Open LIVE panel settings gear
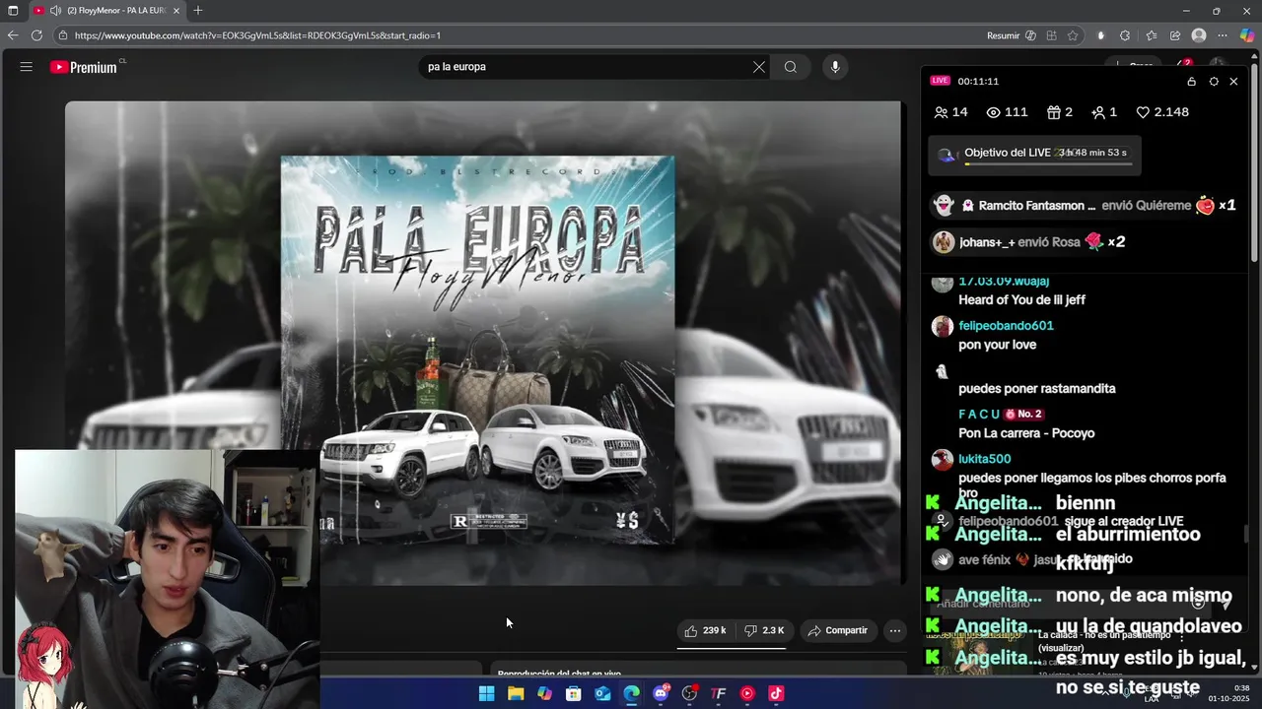 pos(1214,82)
